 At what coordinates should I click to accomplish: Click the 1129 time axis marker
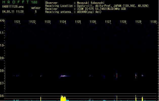click(138, 22)
